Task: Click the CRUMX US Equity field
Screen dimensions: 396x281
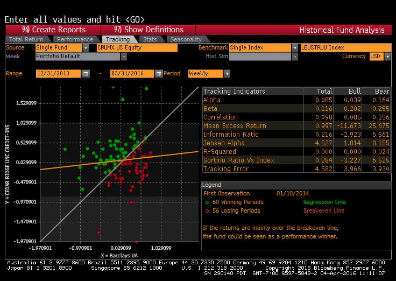Action: (x=137, y=48)
